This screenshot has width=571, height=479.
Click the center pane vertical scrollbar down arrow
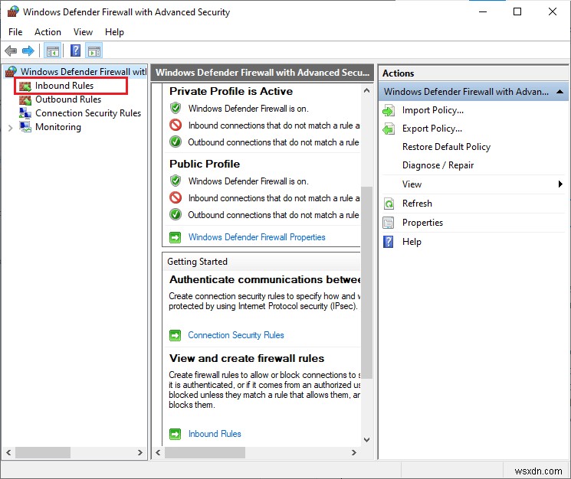(x=366, y=440)
